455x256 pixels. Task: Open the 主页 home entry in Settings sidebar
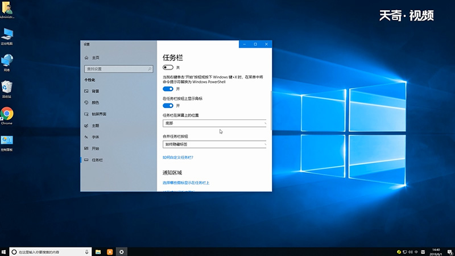[x=92, y=58]
